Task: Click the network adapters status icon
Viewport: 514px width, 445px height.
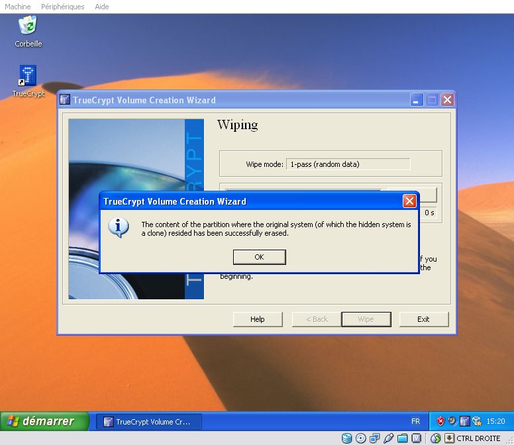Action: tap(374, 438)
